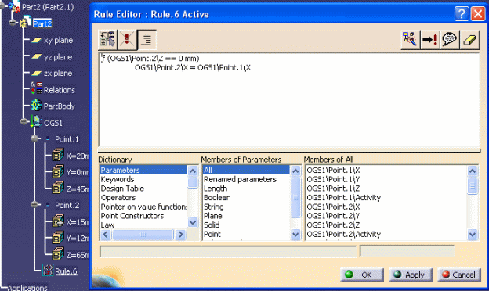Click the Apply button
Viewport: 489px width, 291px height.
pyautogui.click(x=410, y=275)
